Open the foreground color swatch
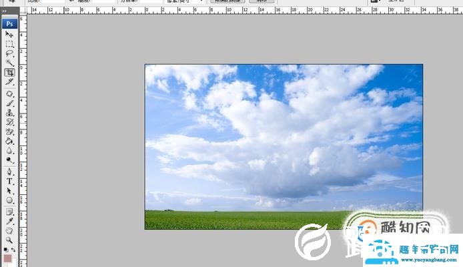The height and width of the screenshot is (267, 463). click(8, 259)
